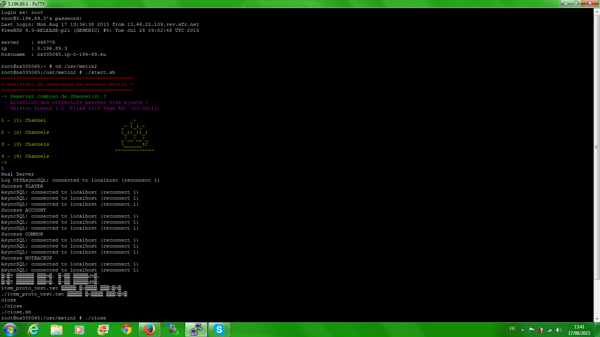The height and width of the screenshot is (337, 600).
Task: Select the PuTTY taskbar button
Action: click(196, 330)
